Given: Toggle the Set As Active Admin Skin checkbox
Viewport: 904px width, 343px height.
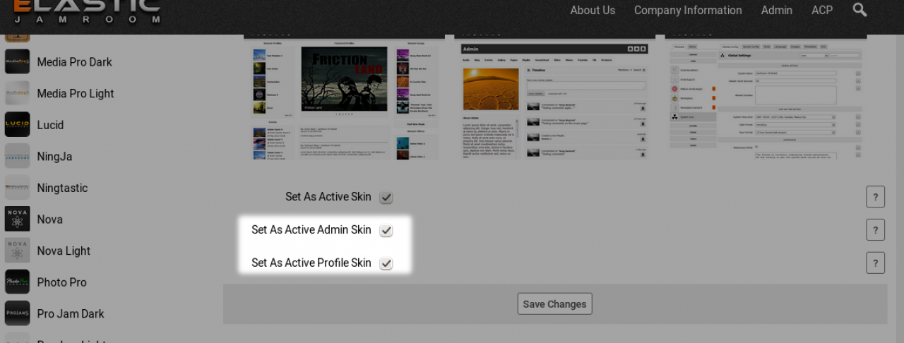Looking at the screenshot, I should click(386, 230).
